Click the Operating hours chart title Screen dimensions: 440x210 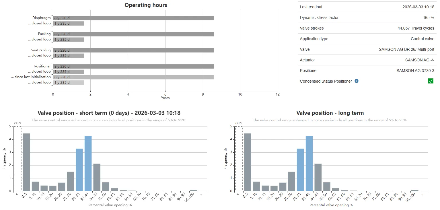coord(146,5)
